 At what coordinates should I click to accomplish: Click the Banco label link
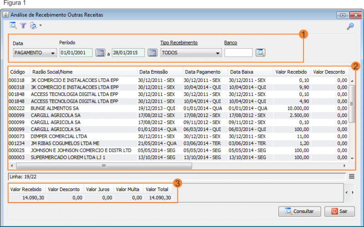click(x=231, y=43)
